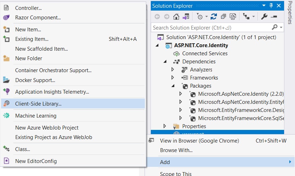Viewport: 295px width, 176px height.
Task: Expand the Microsoft.EntityFrameworkCore.SqlSe… package
Action: tap(181, 118)
